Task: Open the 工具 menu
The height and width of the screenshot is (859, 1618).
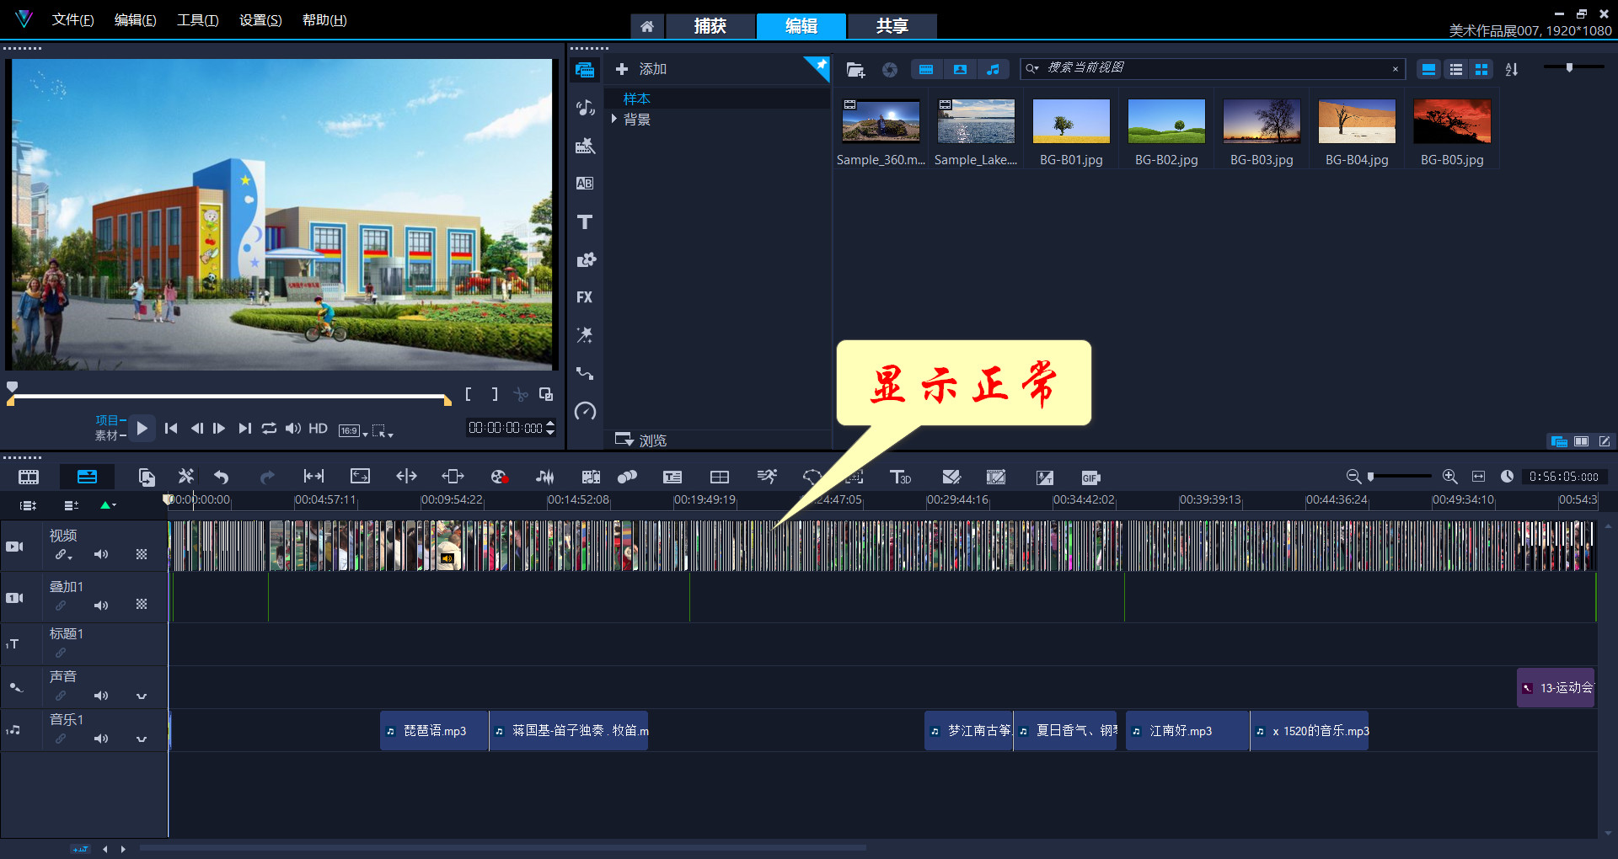Action: click(197, 20)
